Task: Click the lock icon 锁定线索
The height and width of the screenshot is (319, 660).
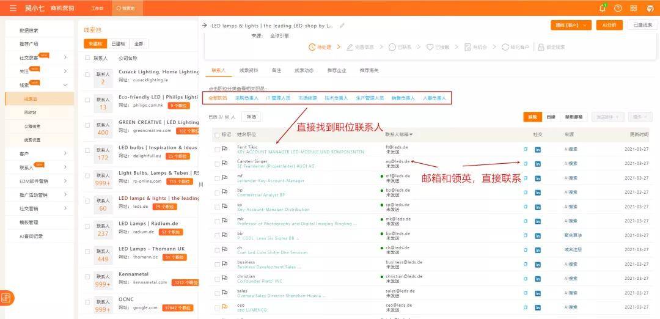Action: 541,47
